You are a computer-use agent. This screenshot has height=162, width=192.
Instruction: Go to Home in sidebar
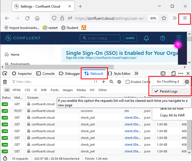(12, 55)
